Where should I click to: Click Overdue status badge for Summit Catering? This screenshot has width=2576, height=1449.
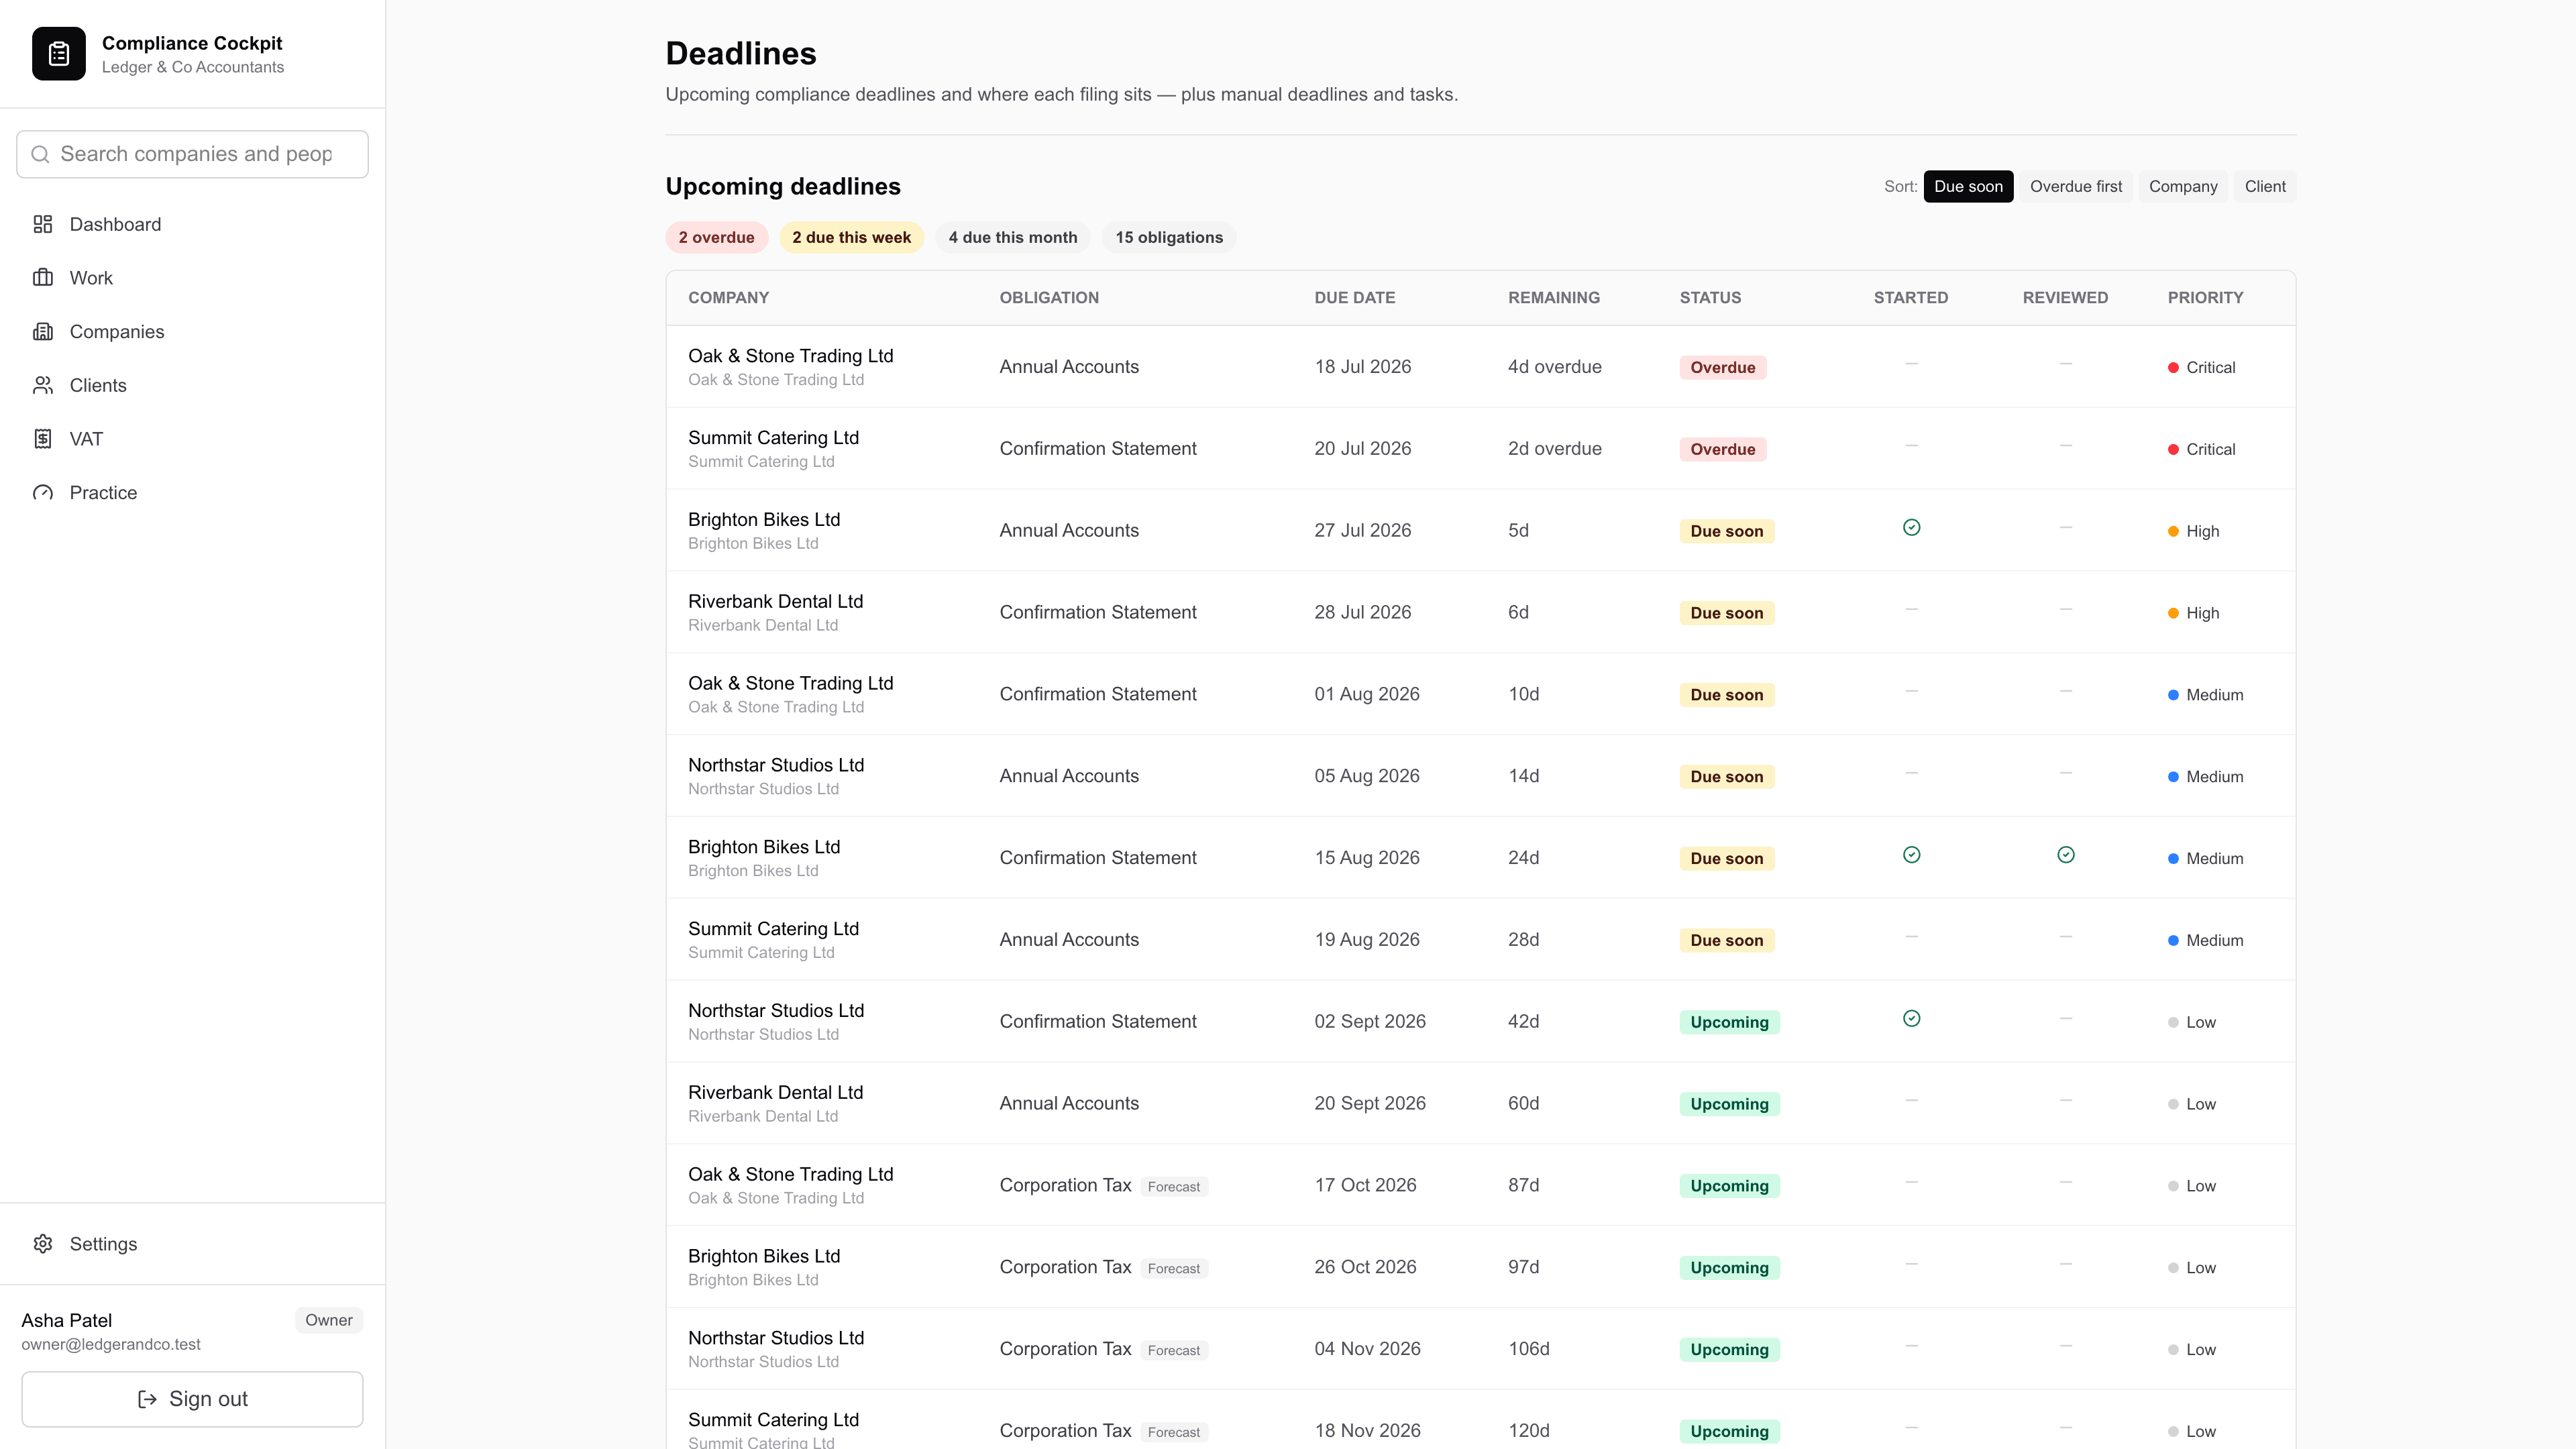tap(1722, 450)
